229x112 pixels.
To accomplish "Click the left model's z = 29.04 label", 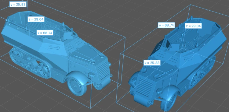I will [x=36, y=19].
